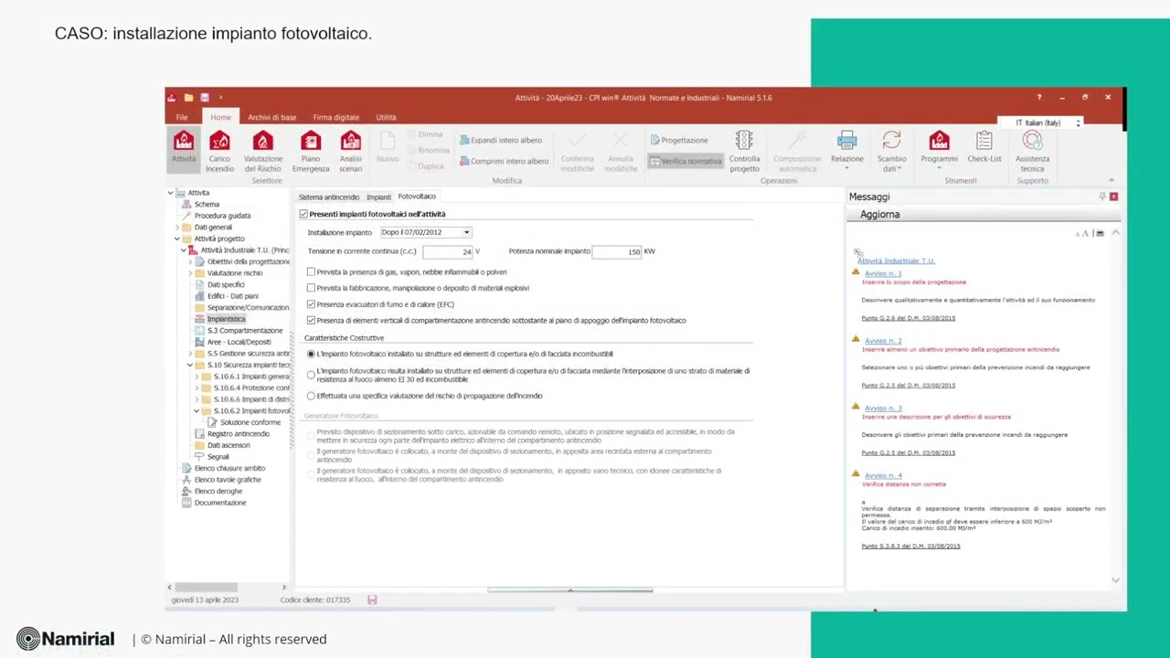The width and height of the screenshot is (1170, 658).
Task: Collapse S.10 Sicurezza impianti node
Action: click(189, 365)
